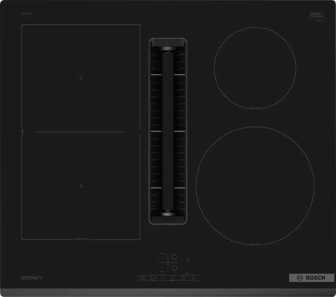Click the SERENITY label
This screenshot has width=336, height=297.
point(32,278)
